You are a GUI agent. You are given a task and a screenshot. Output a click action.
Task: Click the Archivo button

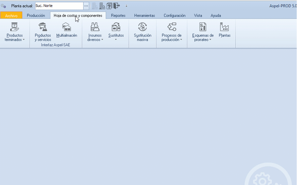[11, 16]
